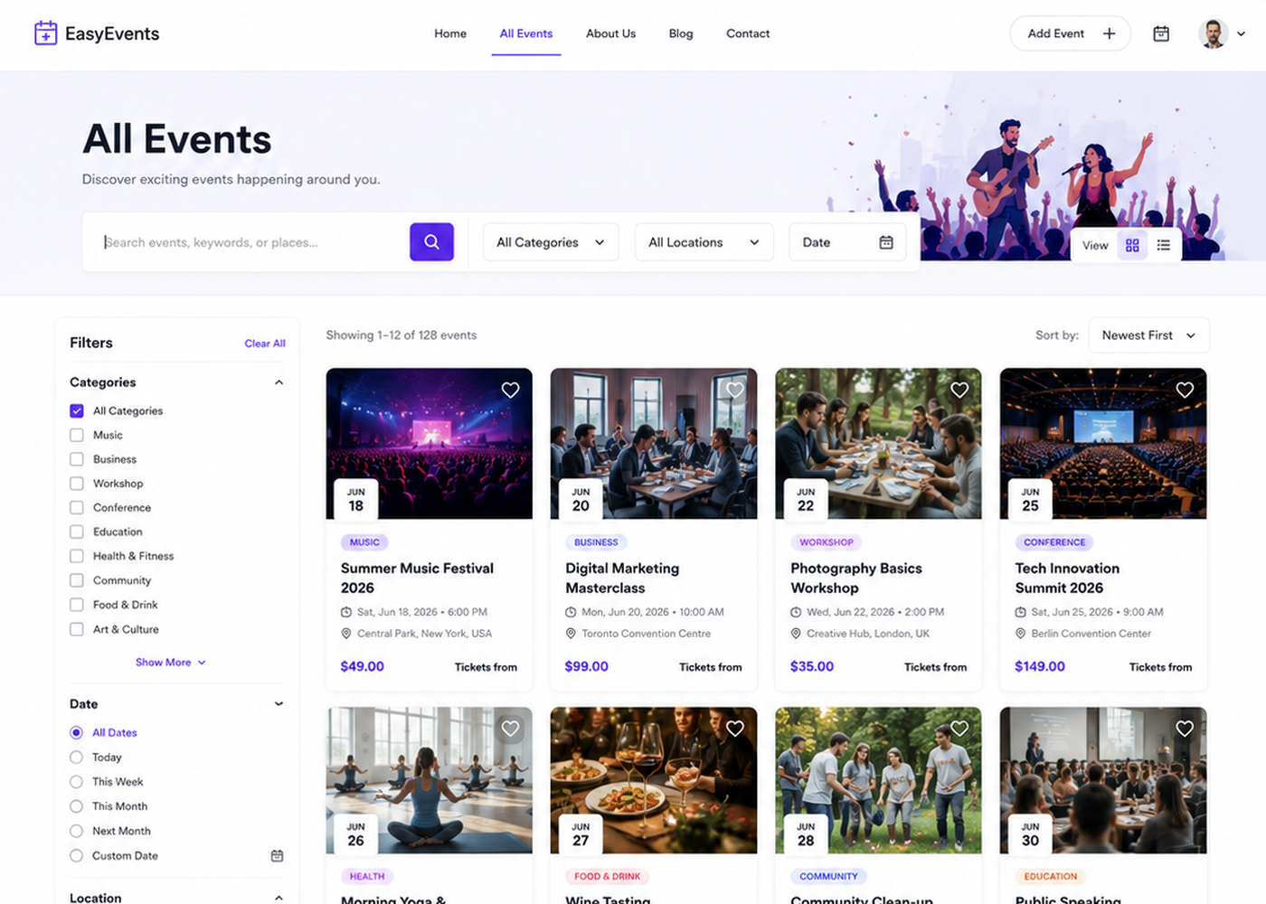Image resolution: width=1266 pixels, height=904 pixels.
Task: Click location pin for Creative Hub, London
Action: pyautogui.click(x=796, y=634)
